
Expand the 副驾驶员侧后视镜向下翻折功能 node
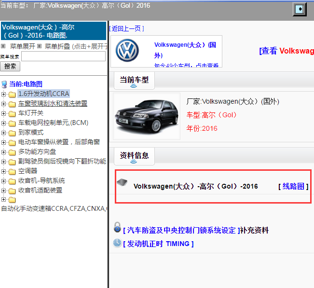point(3,162)
